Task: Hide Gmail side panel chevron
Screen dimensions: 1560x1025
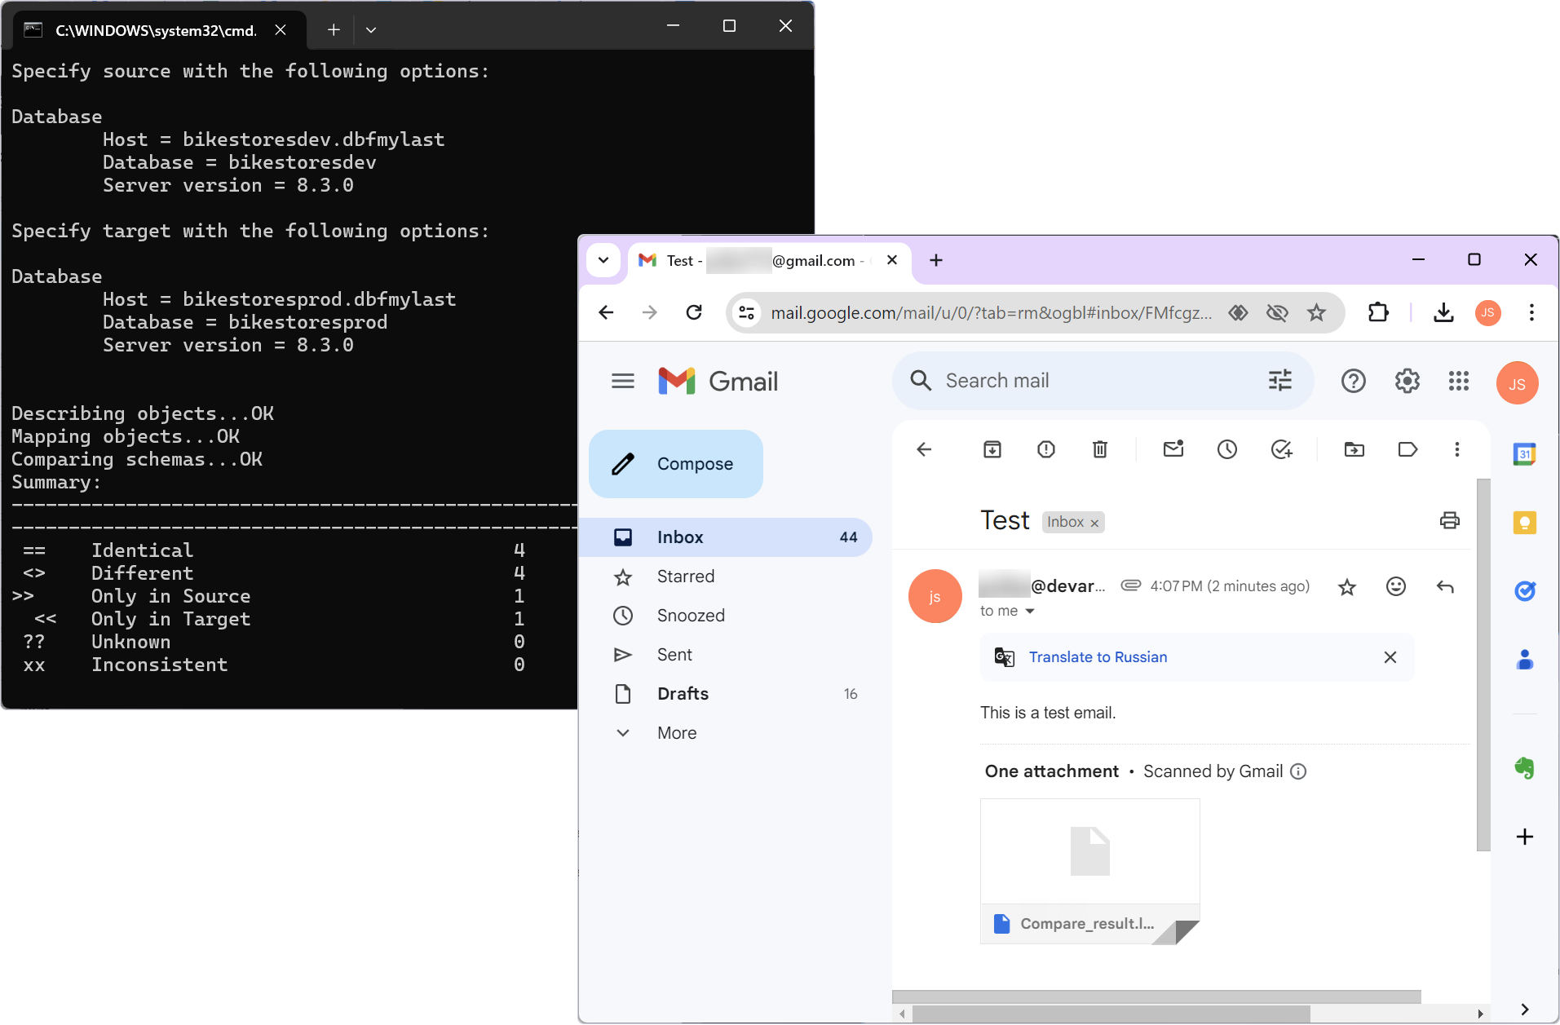Action: [1525, 1010]
